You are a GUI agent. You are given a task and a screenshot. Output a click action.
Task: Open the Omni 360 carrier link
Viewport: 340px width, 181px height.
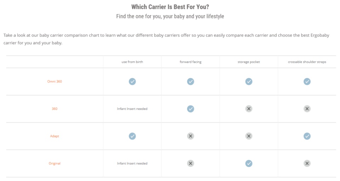coord(55,81)
